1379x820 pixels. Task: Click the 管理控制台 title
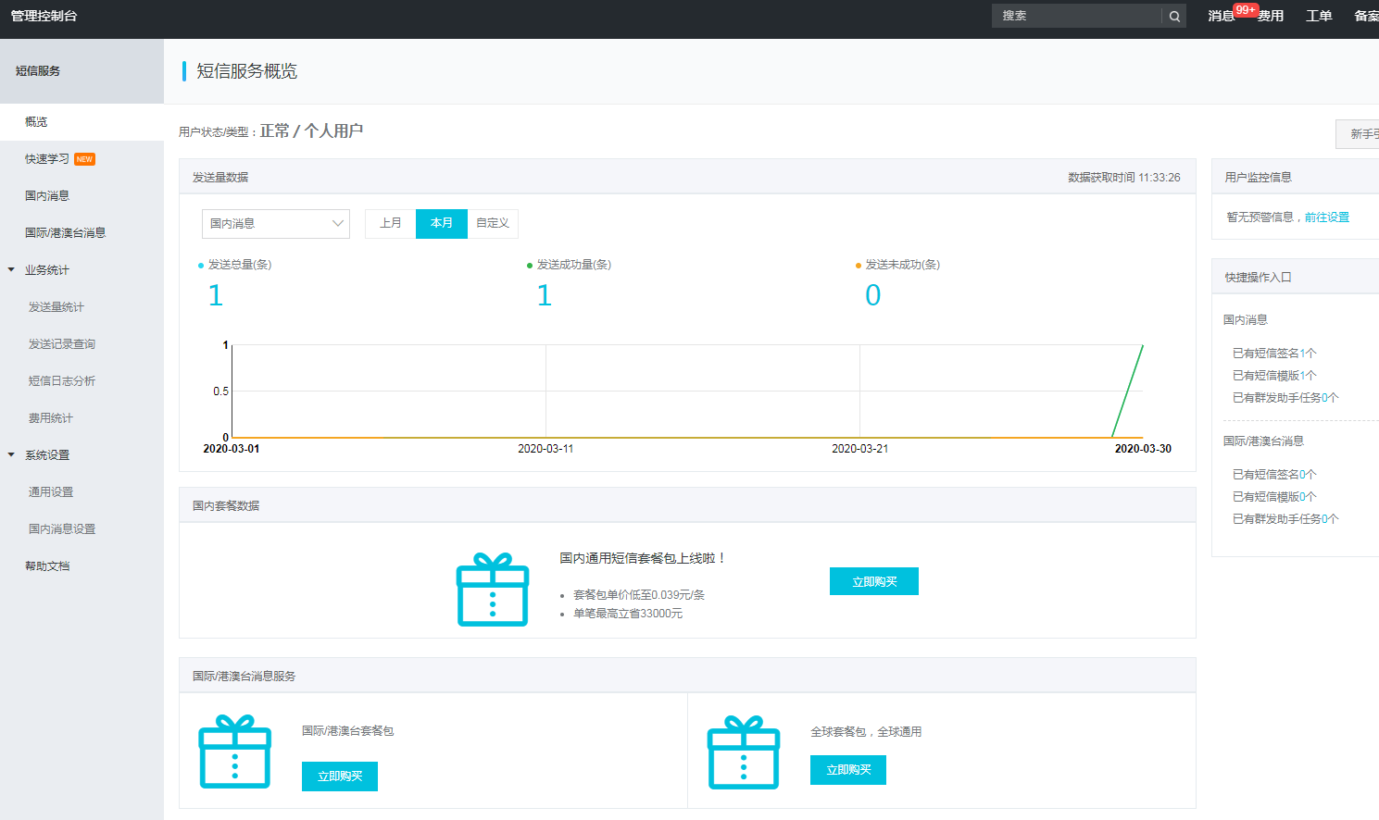[44, 16]
